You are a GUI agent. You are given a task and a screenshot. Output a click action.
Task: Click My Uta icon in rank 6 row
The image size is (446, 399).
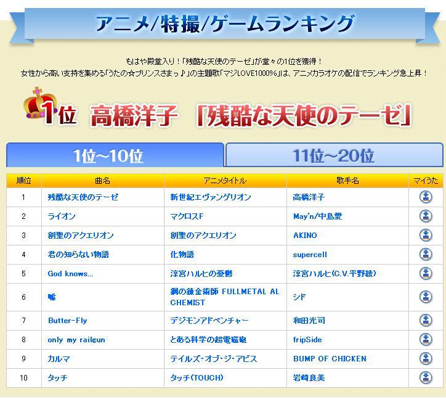click(425, 297)
